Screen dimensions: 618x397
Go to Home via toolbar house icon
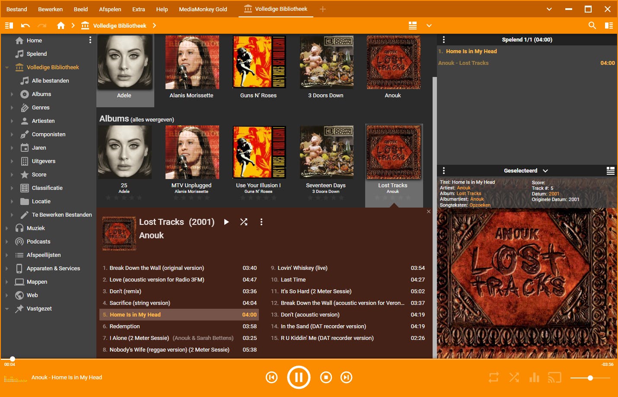point(61,26)
